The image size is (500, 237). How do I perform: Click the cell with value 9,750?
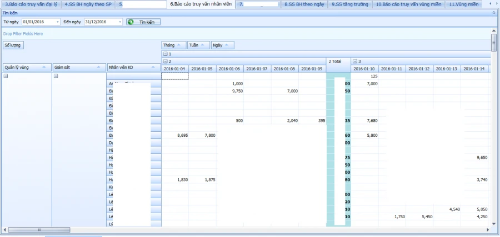[230, 91]
